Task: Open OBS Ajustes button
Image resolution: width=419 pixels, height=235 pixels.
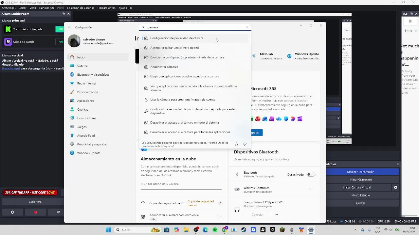Action: click(360, 203)
